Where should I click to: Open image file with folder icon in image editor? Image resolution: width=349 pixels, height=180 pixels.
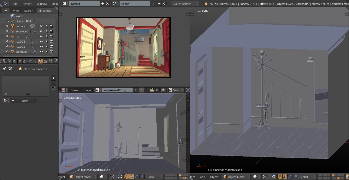click(x=152, y=90)
